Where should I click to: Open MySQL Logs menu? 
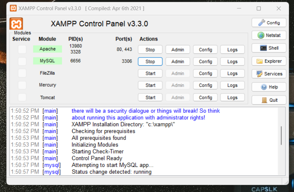(233, 61)
